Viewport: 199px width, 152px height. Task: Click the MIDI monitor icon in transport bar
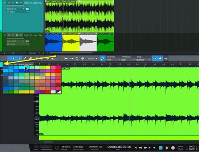[36, 147]
